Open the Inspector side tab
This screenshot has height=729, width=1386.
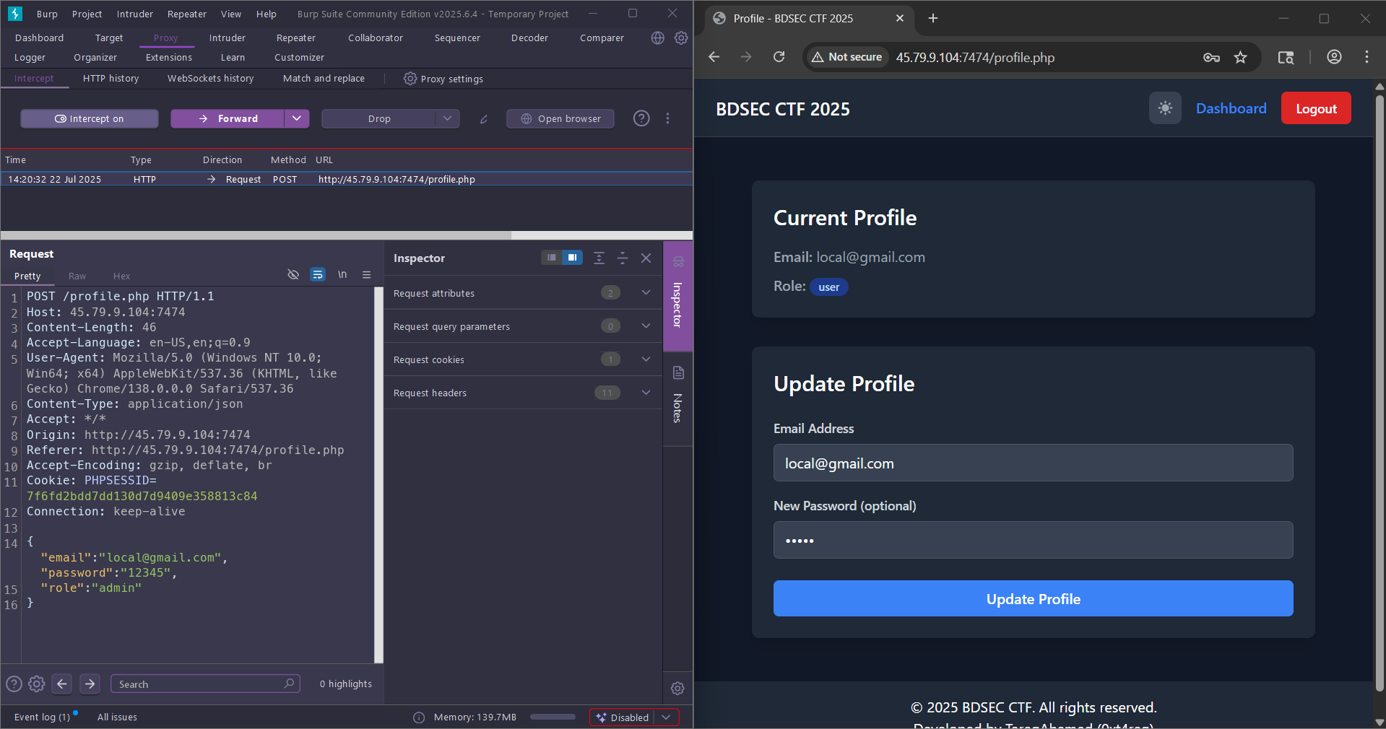coord(677,296)
